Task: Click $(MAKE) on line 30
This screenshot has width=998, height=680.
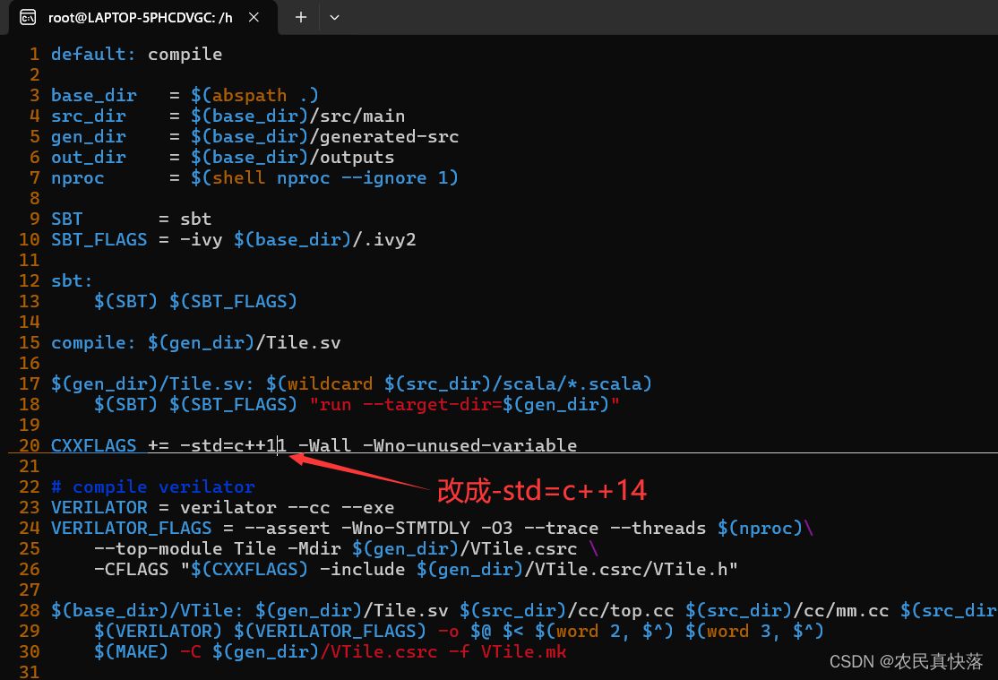Action: 132,651
